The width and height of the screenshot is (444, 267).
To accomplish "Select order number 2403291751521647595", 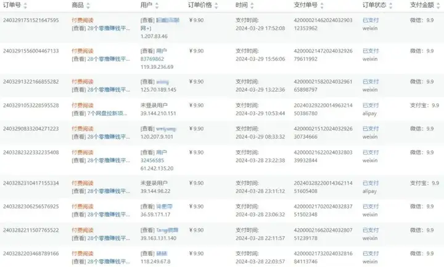I will pyautogui.click(x=31, y=20).
